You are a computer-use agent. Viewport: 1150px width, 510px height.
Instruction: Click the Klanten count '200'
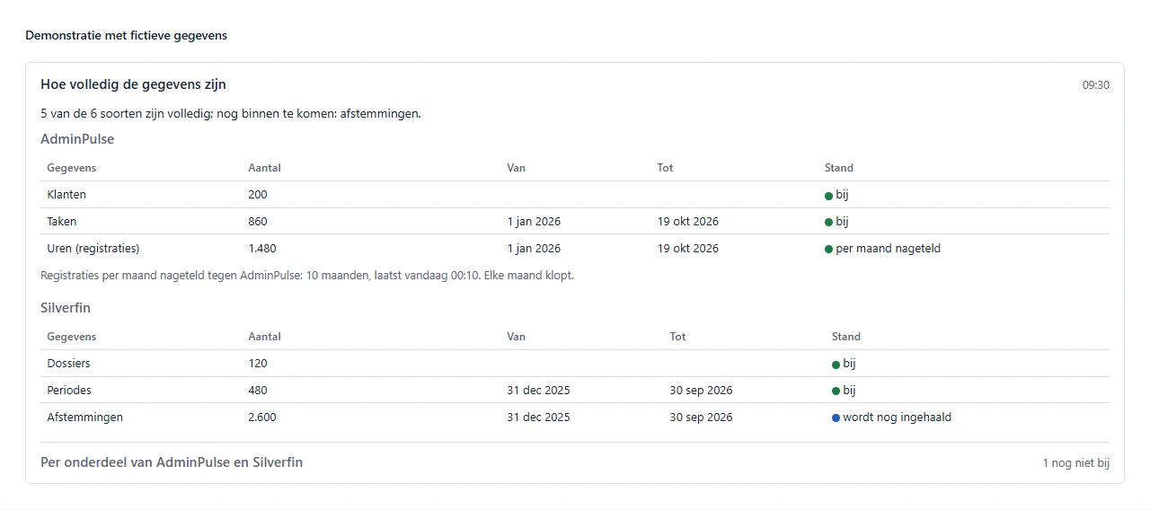pyautogui.click(x=258, y=194)
